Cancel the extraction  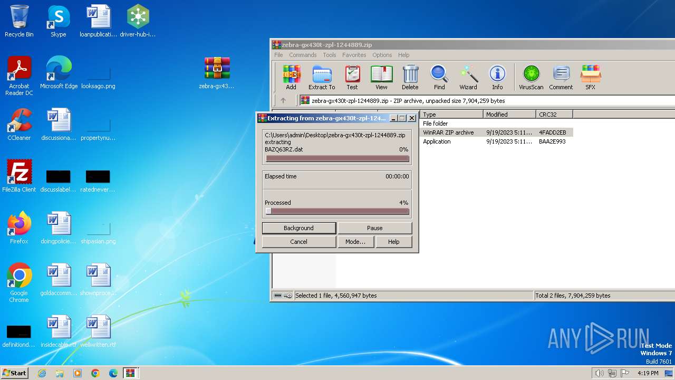click(x=299, y=242)
